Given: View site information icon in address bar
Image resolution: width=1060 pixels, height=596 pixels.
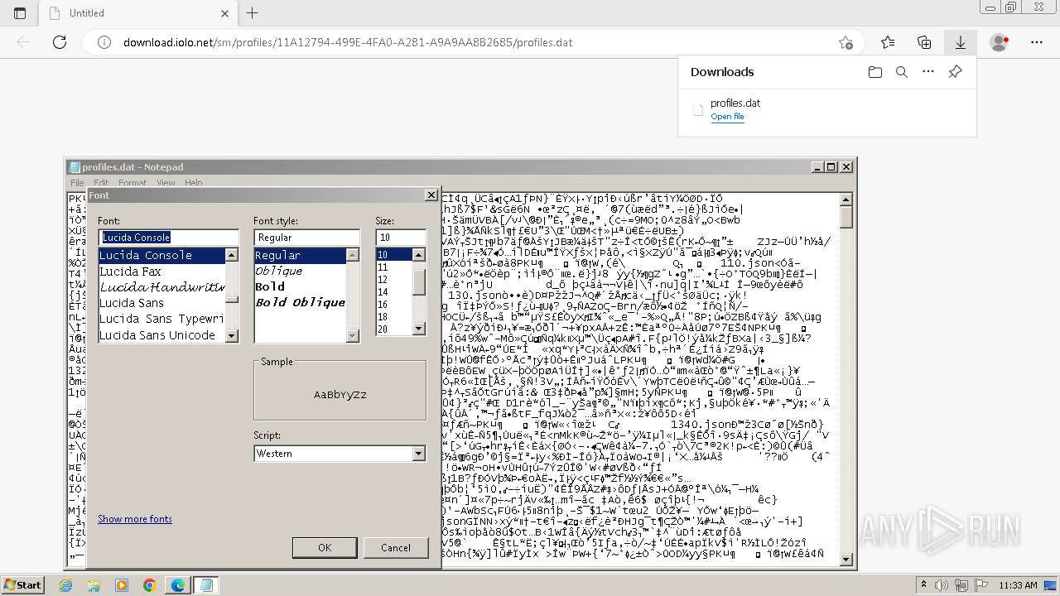Looking at the screenshot, I should point(104,42).
